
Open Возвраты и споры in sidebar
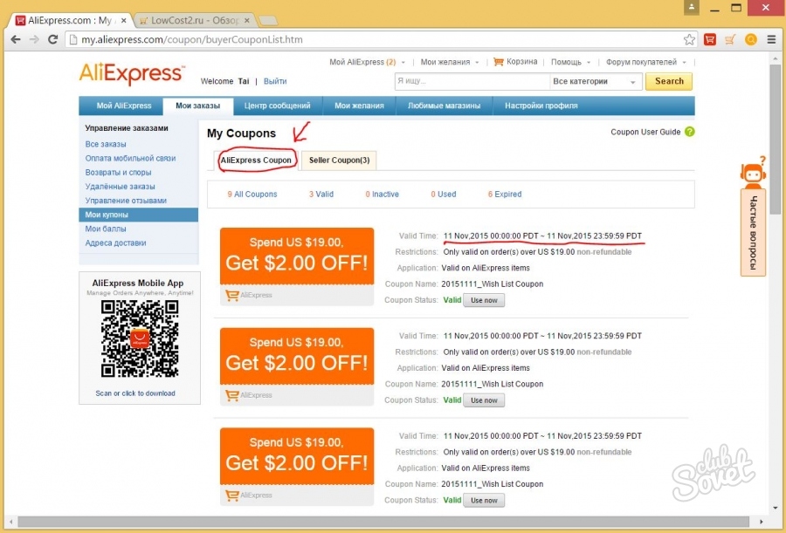tap(118, 173)
